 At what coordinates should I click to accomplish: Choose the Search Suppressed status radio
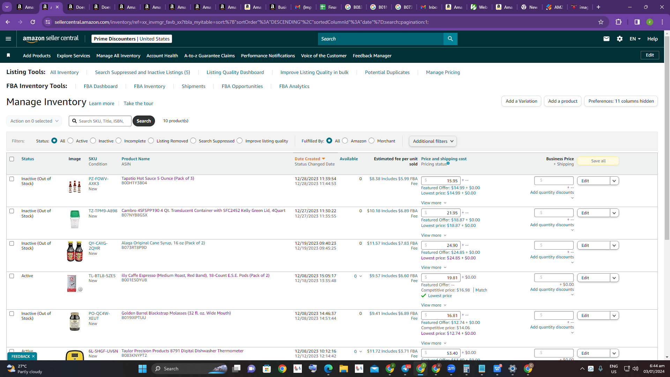coord(193,141)
